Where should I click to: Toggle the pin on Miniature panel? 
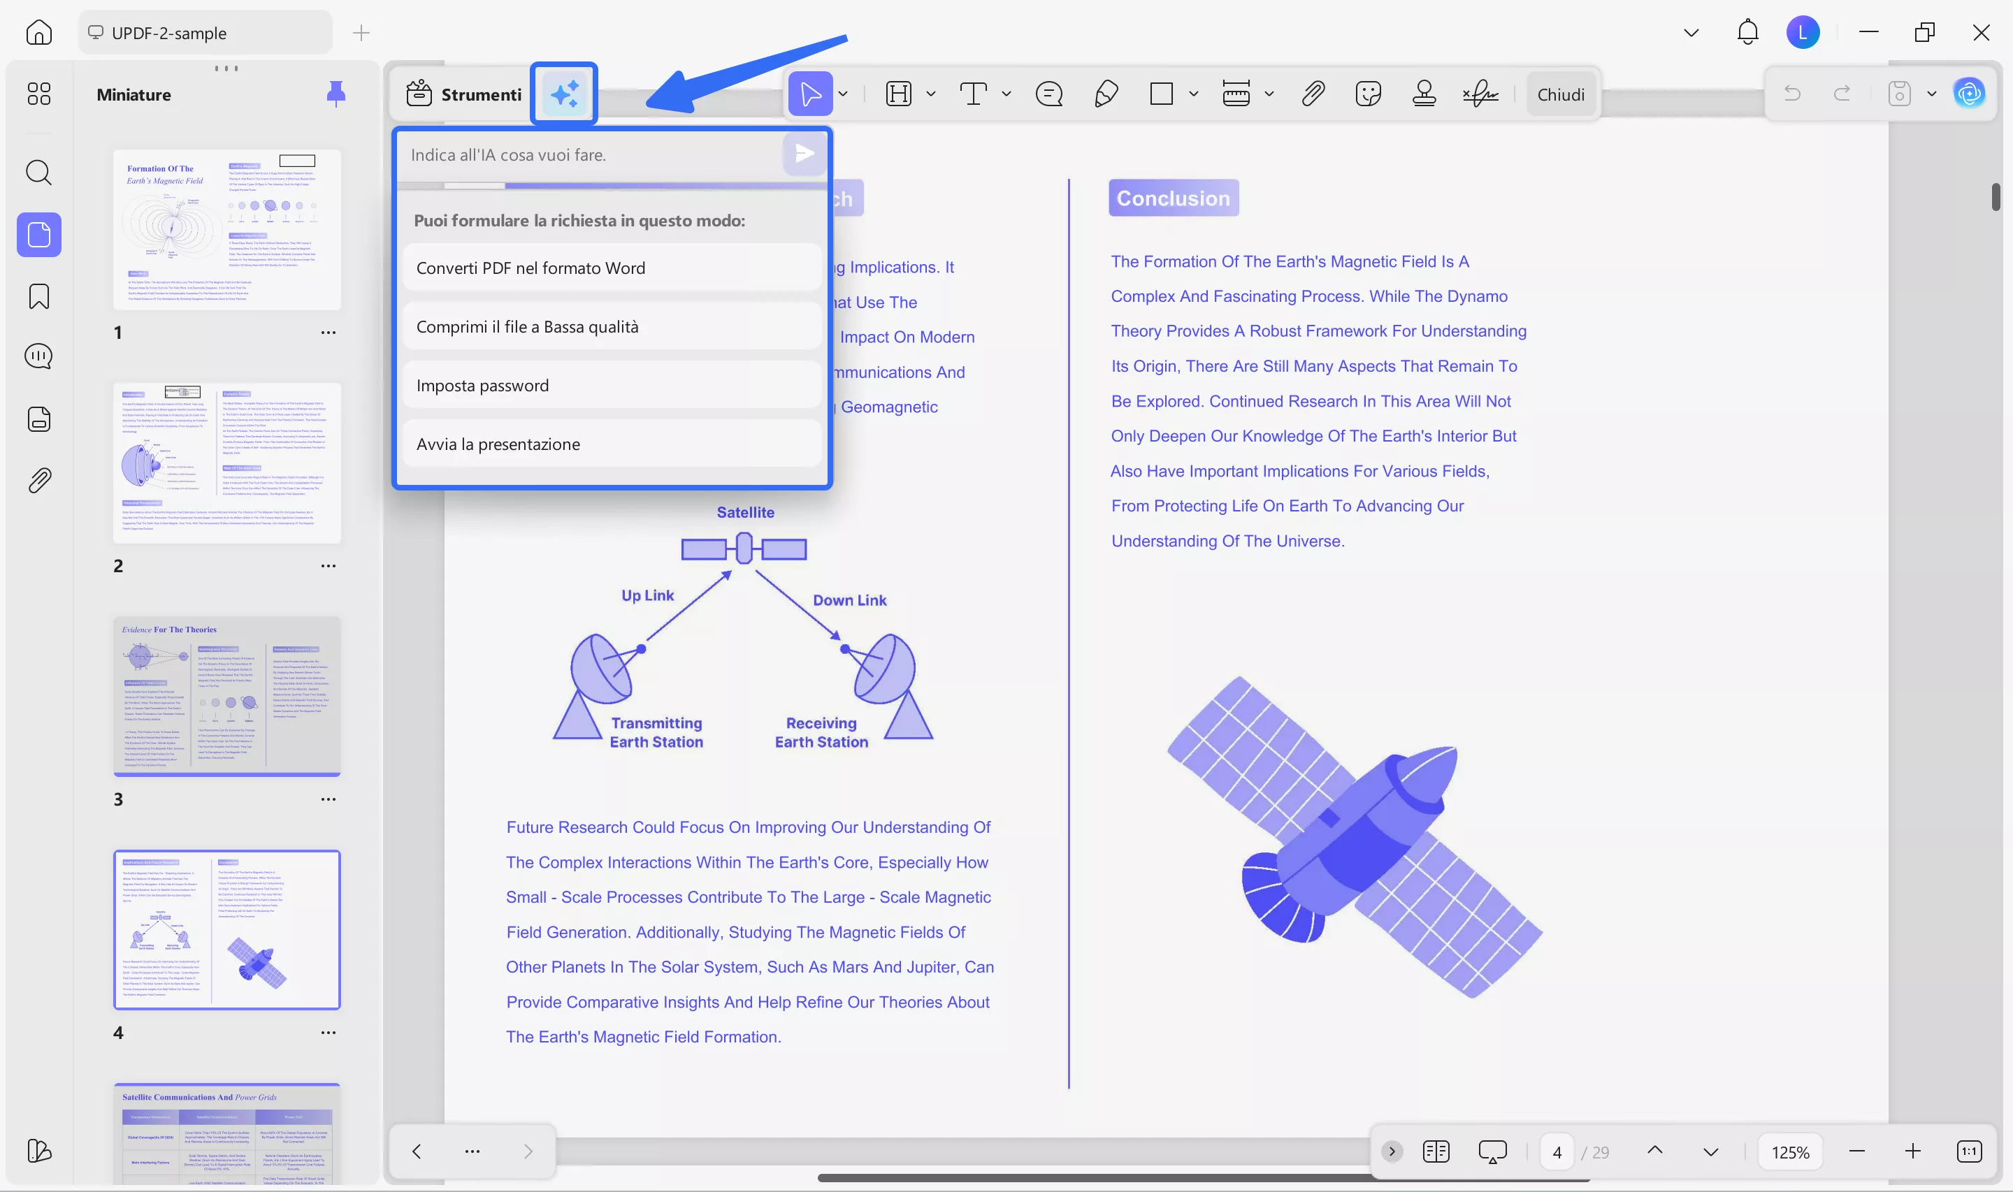click(x=335, y=94)
